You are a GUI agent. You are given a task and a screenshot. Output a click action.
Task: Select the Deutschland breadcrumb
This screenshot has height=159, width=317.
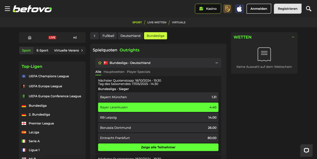pos(130,36)
